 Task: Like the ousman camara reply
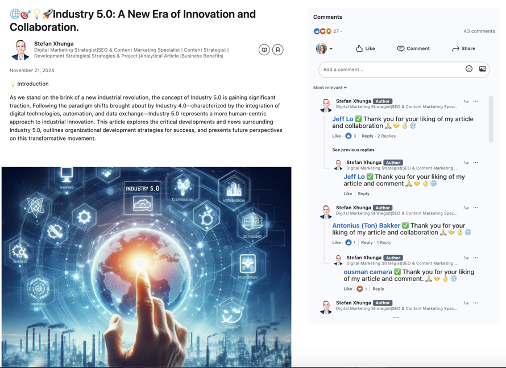(347, 289)
